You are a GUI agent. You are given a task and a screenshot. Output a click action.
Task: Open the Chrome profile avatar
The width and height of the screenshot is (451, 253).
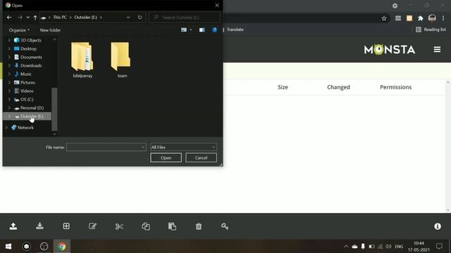(432, 18)
